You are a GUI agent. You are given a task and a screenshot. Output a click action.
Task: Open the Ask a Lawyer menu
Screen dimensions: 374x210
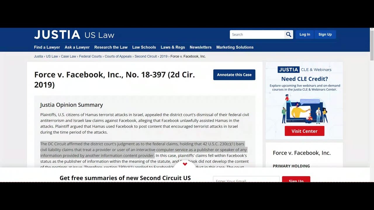[x=77, y=47]
